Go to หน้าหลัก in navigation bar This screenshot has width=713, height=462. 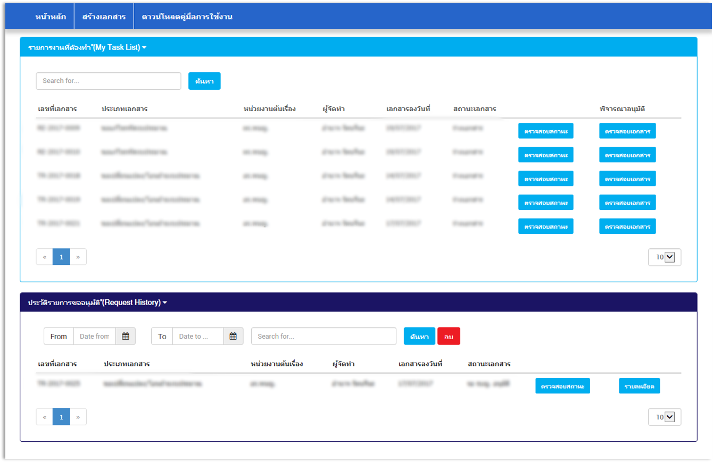(51, 16)
